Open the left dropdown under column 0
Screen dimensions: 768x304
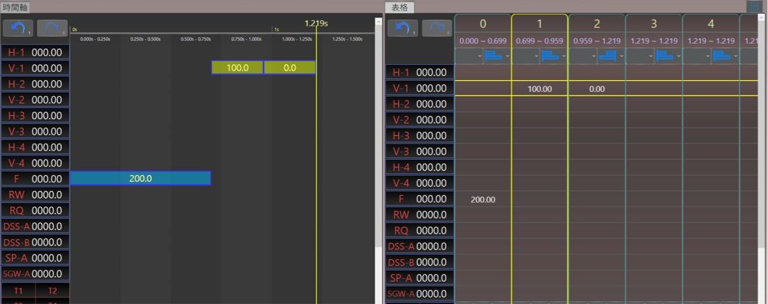pyautogui.click(x=469, y=56)
